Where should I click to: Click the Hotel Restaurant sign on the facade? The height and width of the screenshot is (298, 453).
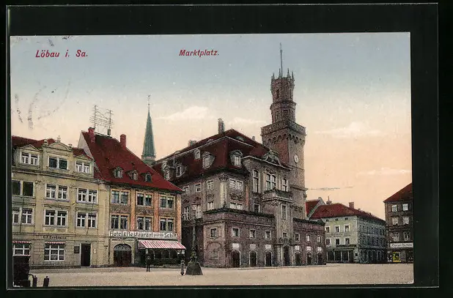tap(143, 234)
